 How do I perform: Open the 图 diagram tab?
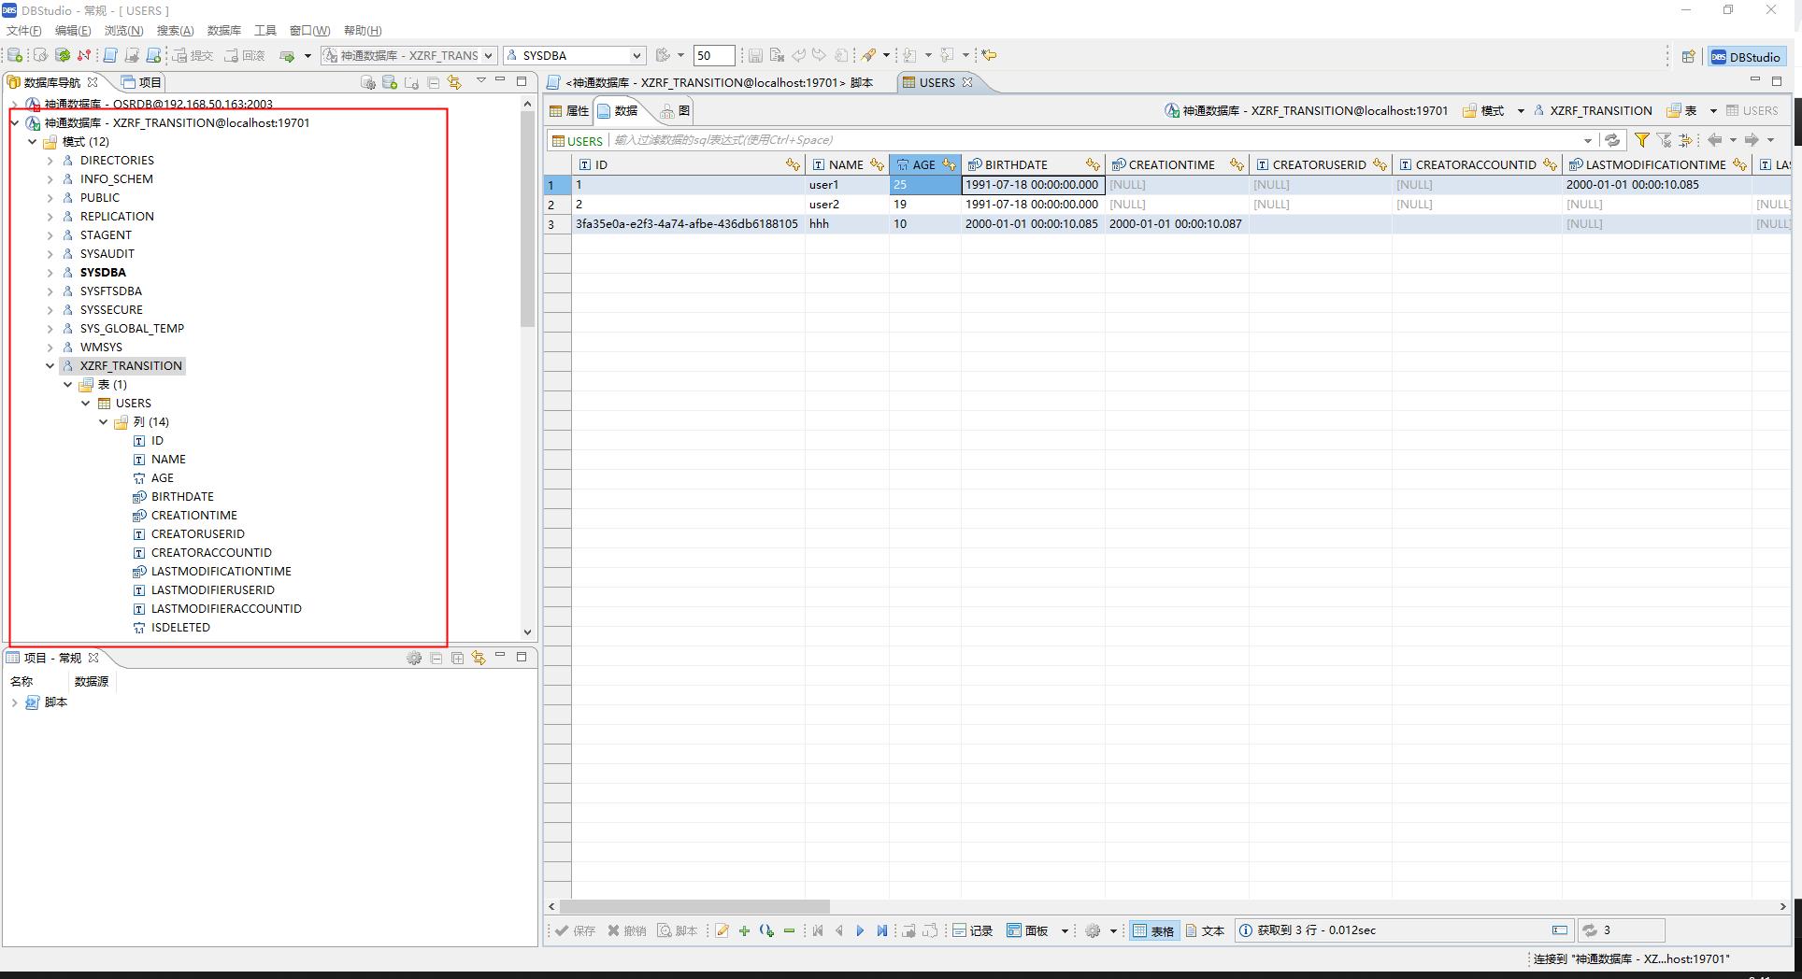(675, 110)
